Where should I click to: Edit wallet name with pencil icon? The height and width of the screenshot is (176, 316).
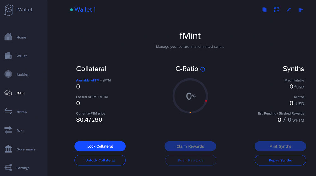tap(289, 9)
